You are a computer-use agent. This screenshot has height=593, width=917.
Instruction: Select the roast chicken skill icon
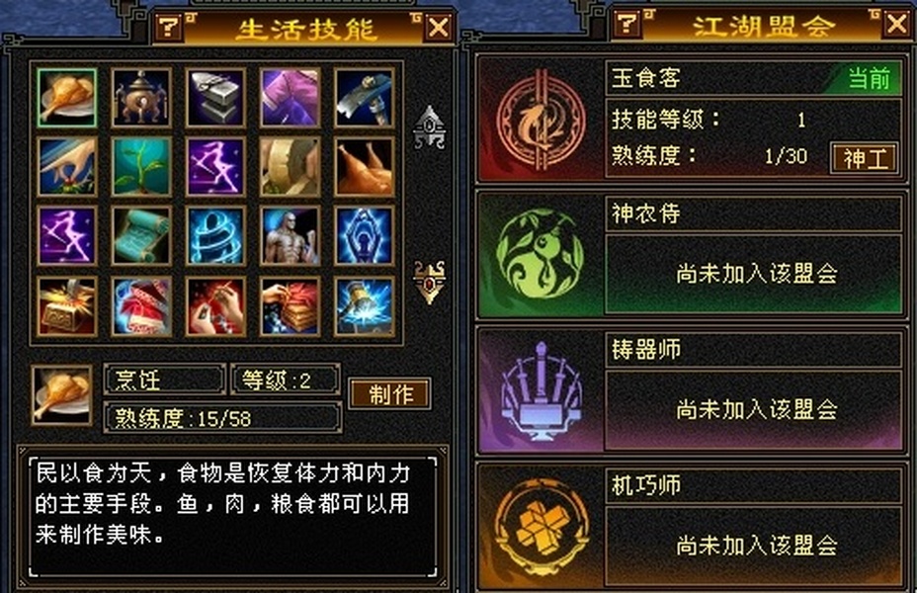[365, 167]
